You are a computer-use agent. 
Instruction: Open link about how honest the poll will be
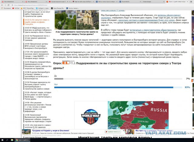click(x=146, y=20)
